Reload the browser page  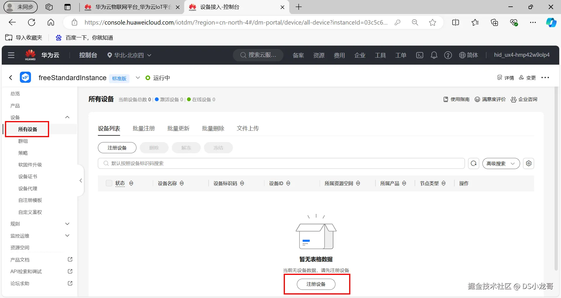click(x=32, y=22)
